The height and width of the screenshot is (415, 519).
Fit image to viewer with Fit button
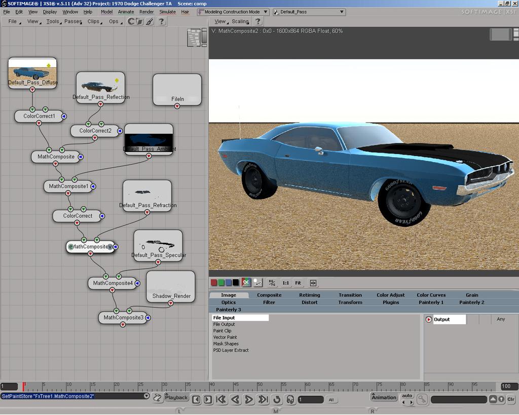298,283
